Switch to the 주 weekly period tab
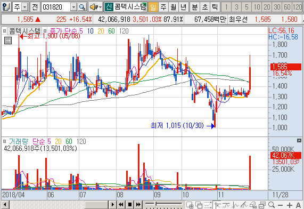This screenshot has height=209, width=304. [163, 7]
